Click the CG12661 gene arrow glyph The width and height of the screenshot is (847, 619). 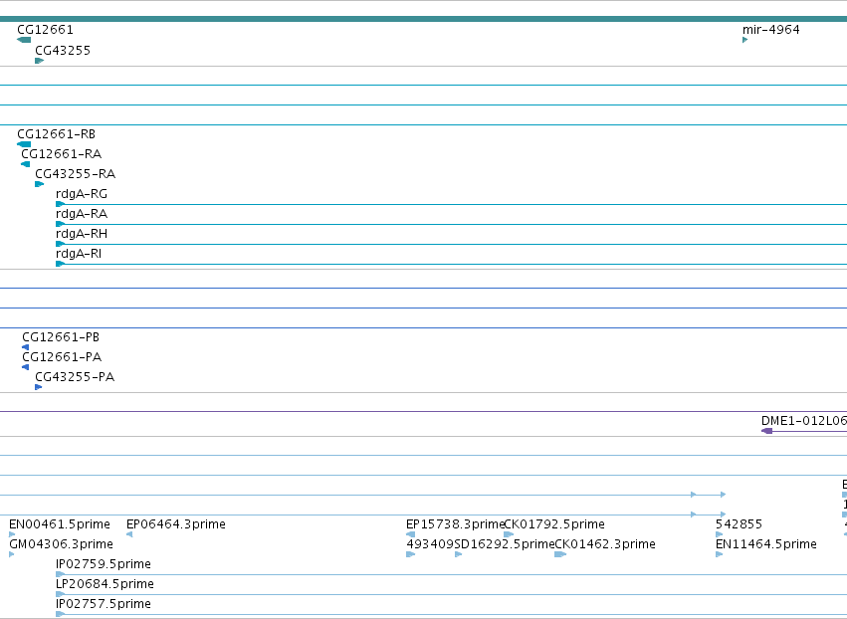[x=24, y=40]
